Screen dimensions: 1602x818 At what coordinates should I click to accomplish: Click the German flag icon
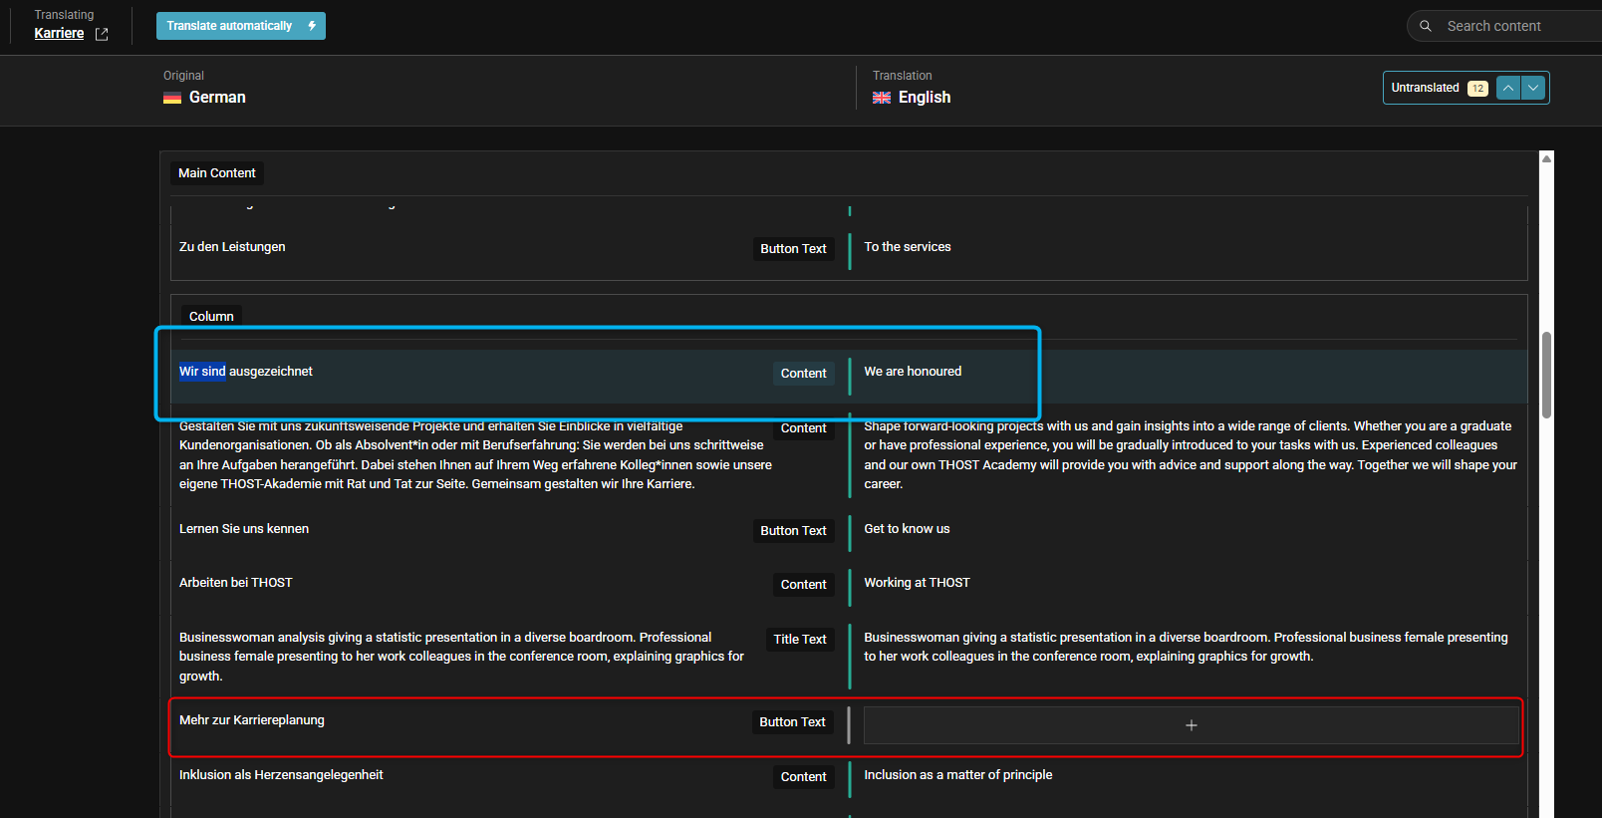(x=172, y=98)
